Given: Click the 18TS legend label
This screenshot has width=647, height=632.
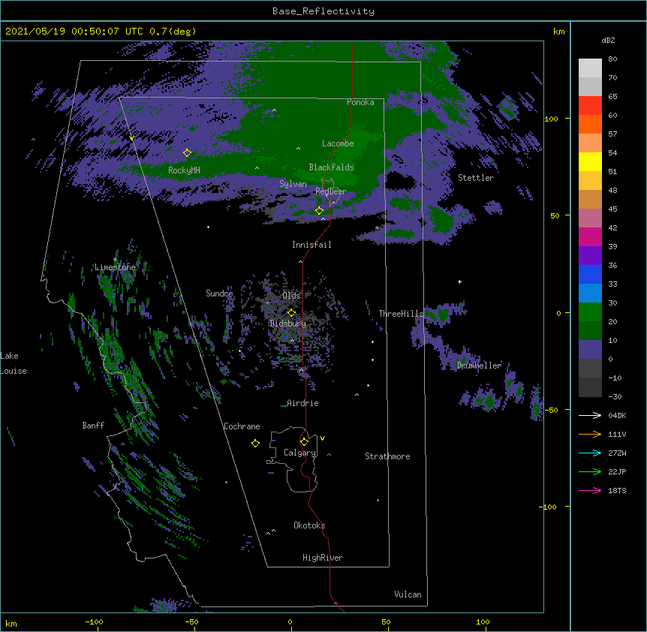Looking at the screenshot, I should (x=617, y=490).
